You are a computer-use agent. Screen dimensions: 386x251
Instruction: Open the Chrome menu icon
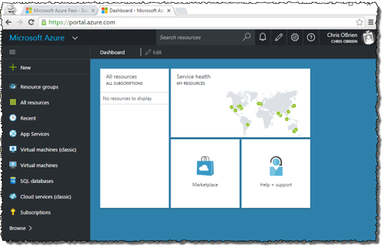pos(371,22)
